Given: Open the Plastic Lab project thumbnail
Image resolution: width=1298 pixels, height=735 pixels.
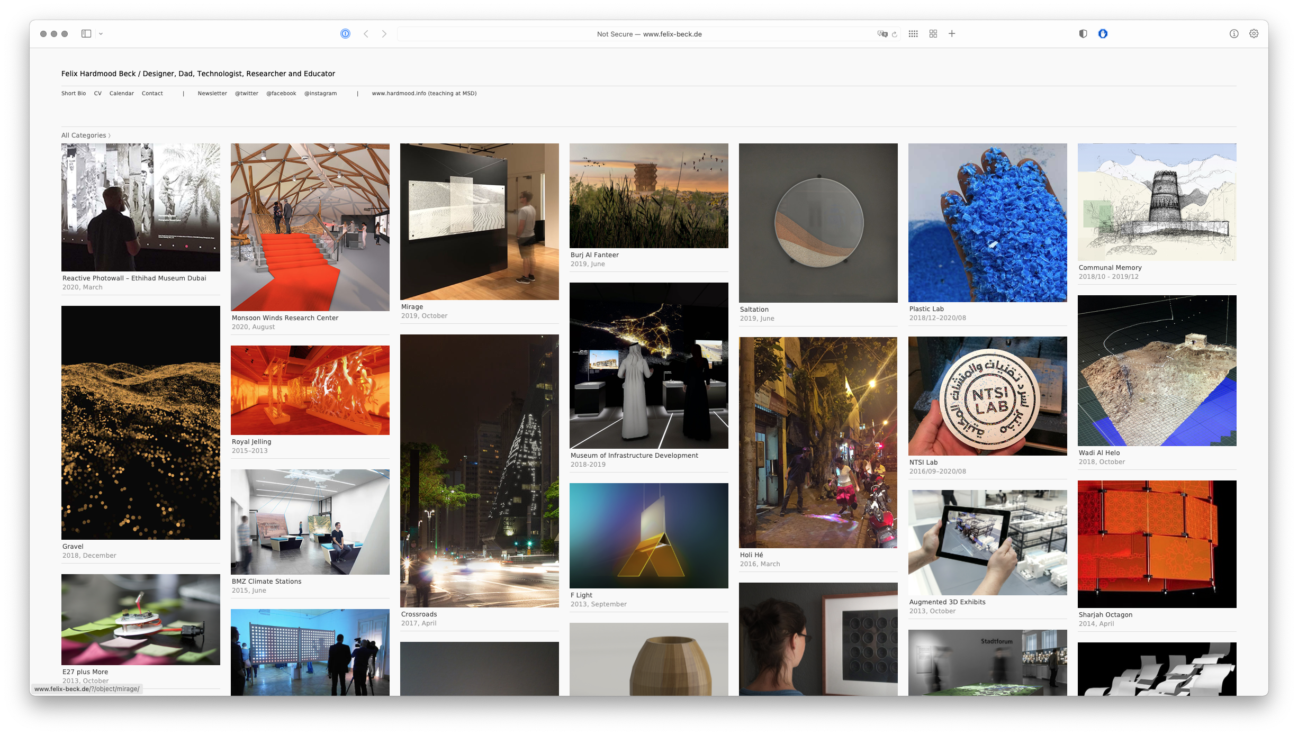Looking at the screenshot, I should tap(988, 223).
